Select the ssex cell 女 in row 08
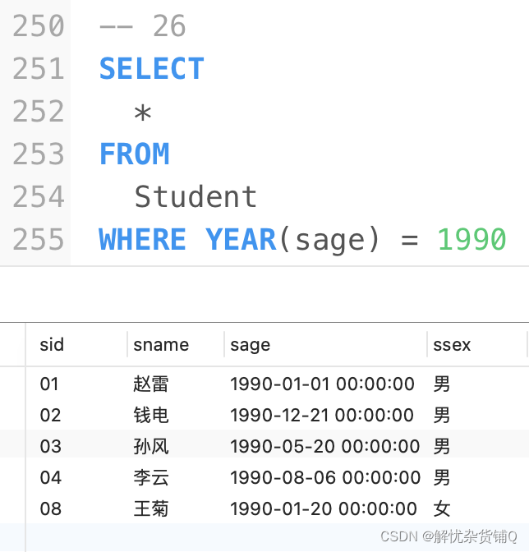529x552 pixels. pos(442,509)
